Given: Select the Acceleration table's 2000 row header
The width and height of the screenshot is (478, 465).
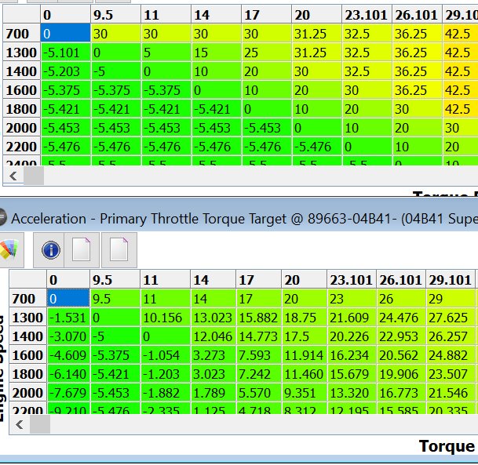Looking at the screenshot, I should tap(28, 393).
